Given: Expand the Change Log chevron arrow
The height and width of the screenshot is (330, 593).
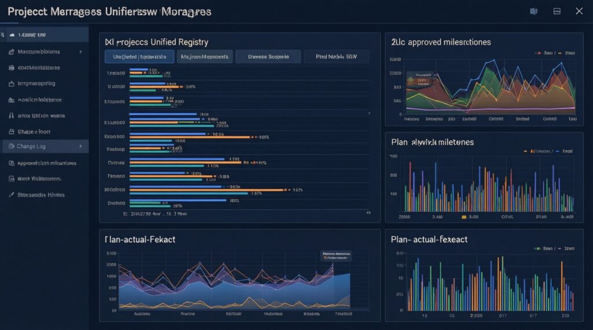Looking at the screenshot, I should click(80, 147).
